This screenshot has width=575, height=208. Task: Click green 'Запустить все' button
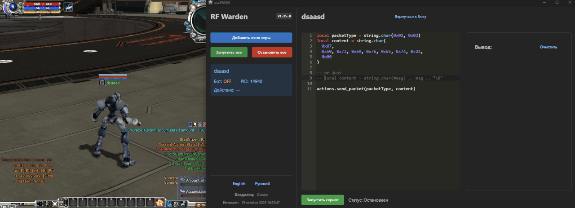229,53
